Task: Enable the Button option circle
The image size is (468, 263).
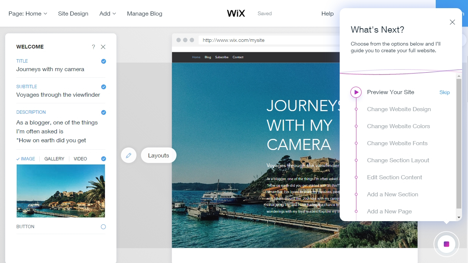Action: [x=103, y=227]
